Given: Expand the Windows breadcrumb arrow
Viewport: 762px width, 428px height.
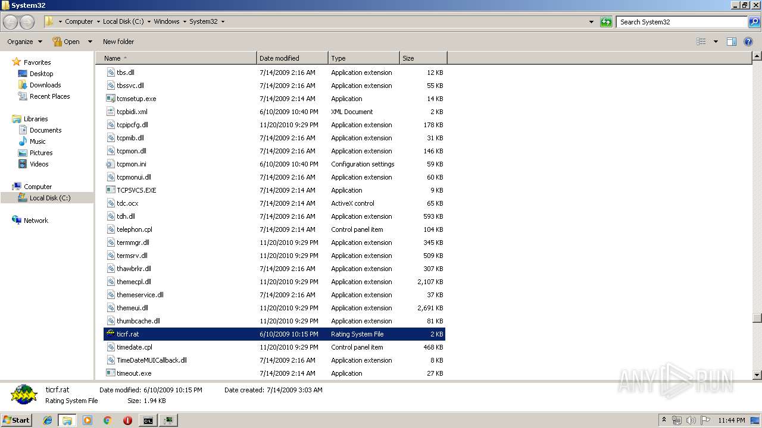Looking at the screenshot, I should coord(185,21).
